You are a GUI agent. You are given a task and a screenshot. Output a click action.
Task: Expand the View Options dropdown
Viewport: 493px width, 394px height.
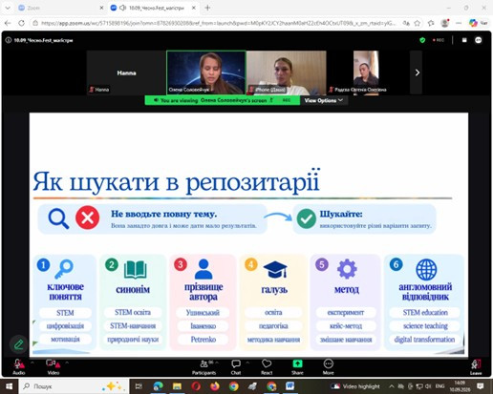323,100
